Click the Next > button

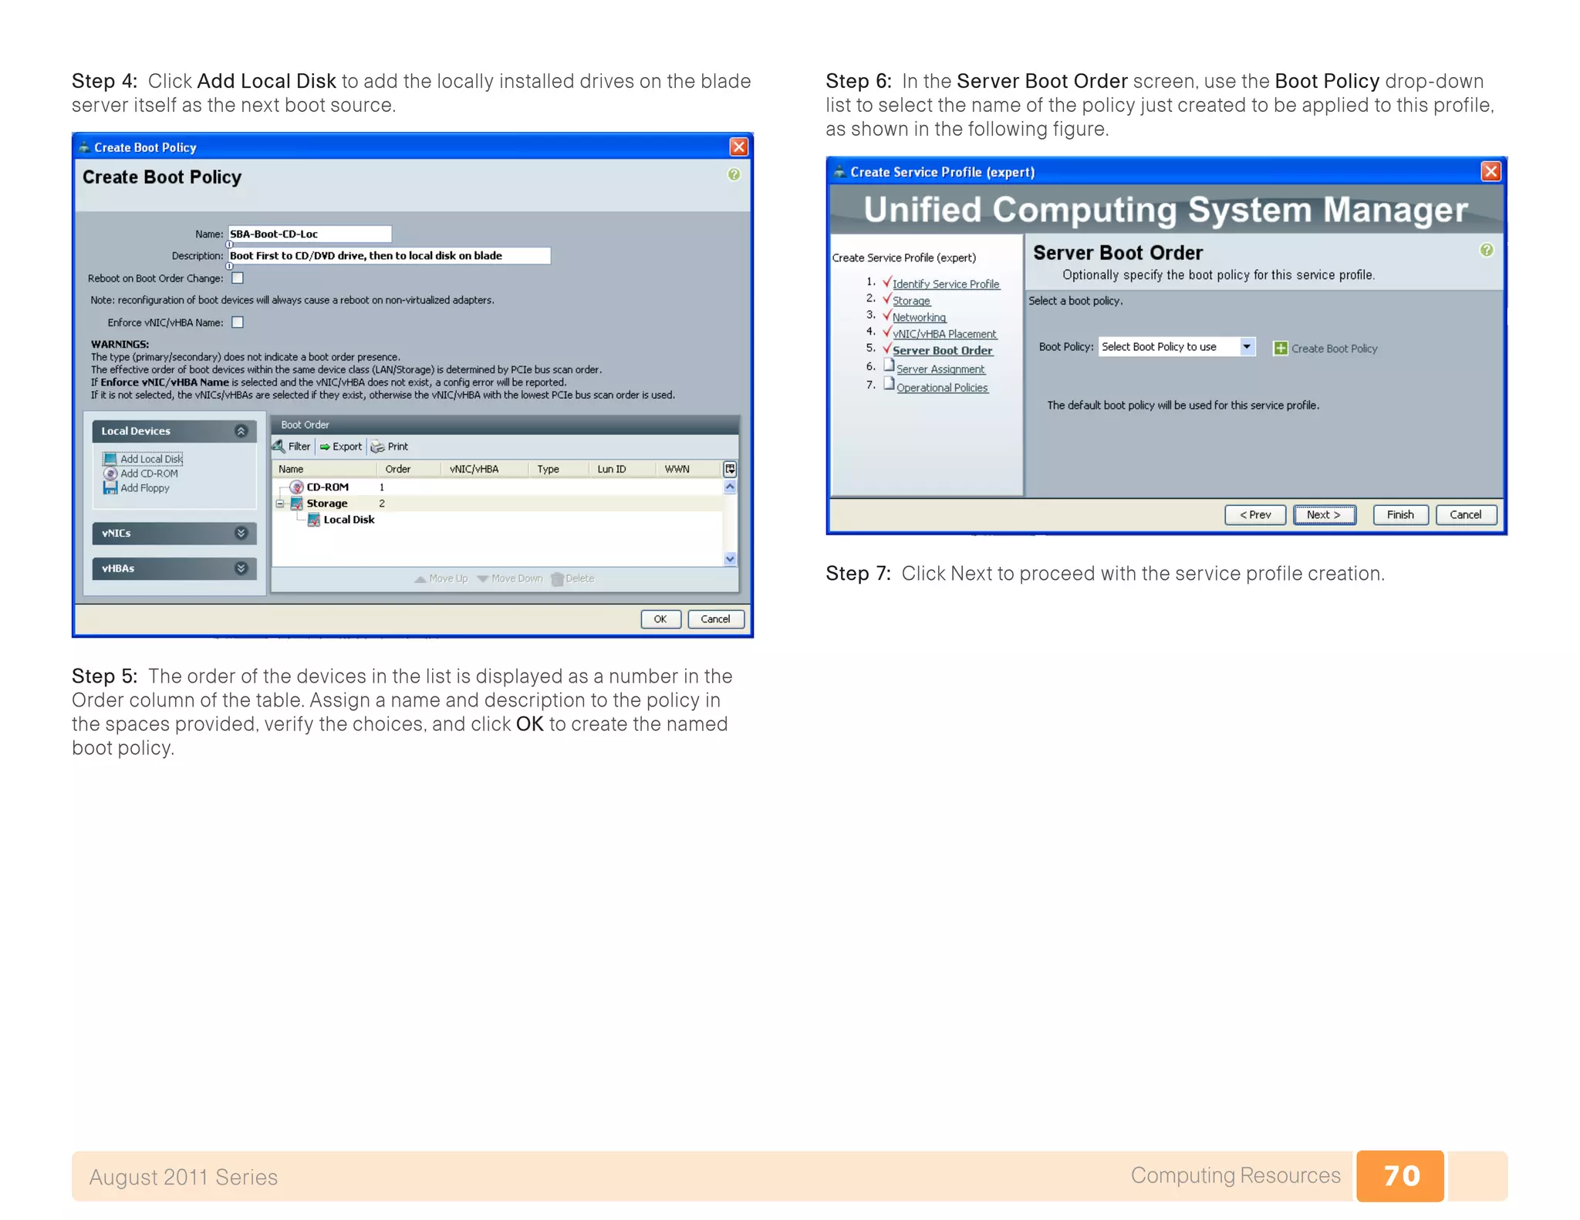[x=1324, y=515]
